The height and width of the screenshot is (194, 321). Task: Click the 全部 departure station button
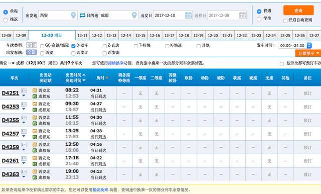(31, 52)
